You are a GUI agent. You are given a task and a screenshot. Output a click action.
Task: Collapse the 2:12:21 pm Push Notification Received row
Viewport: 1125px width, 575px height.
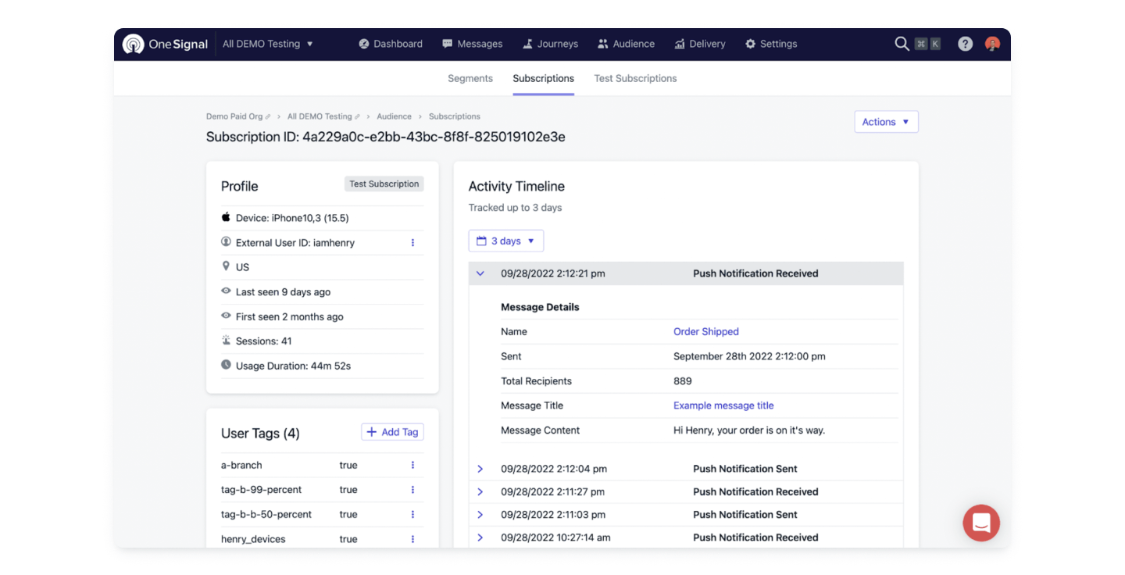480,273
